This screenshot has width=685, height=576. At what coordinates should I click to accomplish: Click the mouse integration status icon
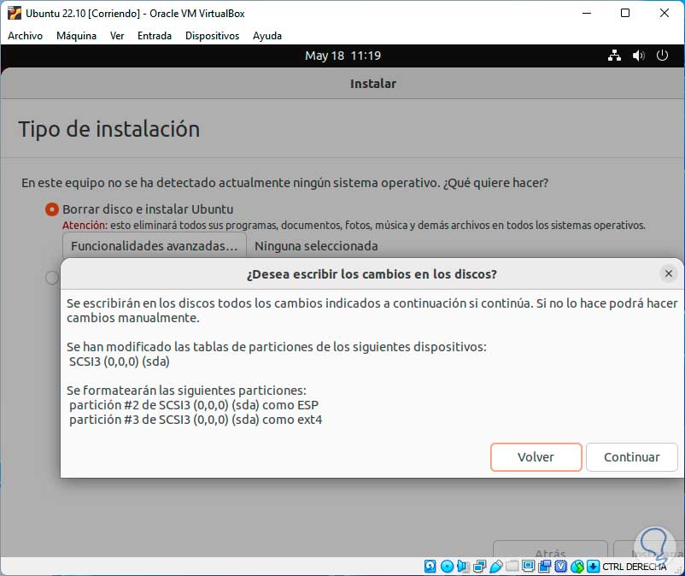[x=577, y=567]
